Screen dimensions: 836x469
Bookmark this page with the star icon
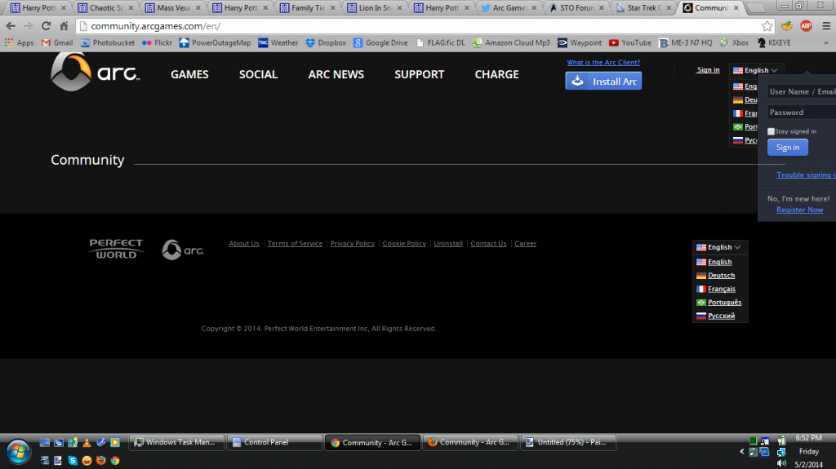point(767,26)
